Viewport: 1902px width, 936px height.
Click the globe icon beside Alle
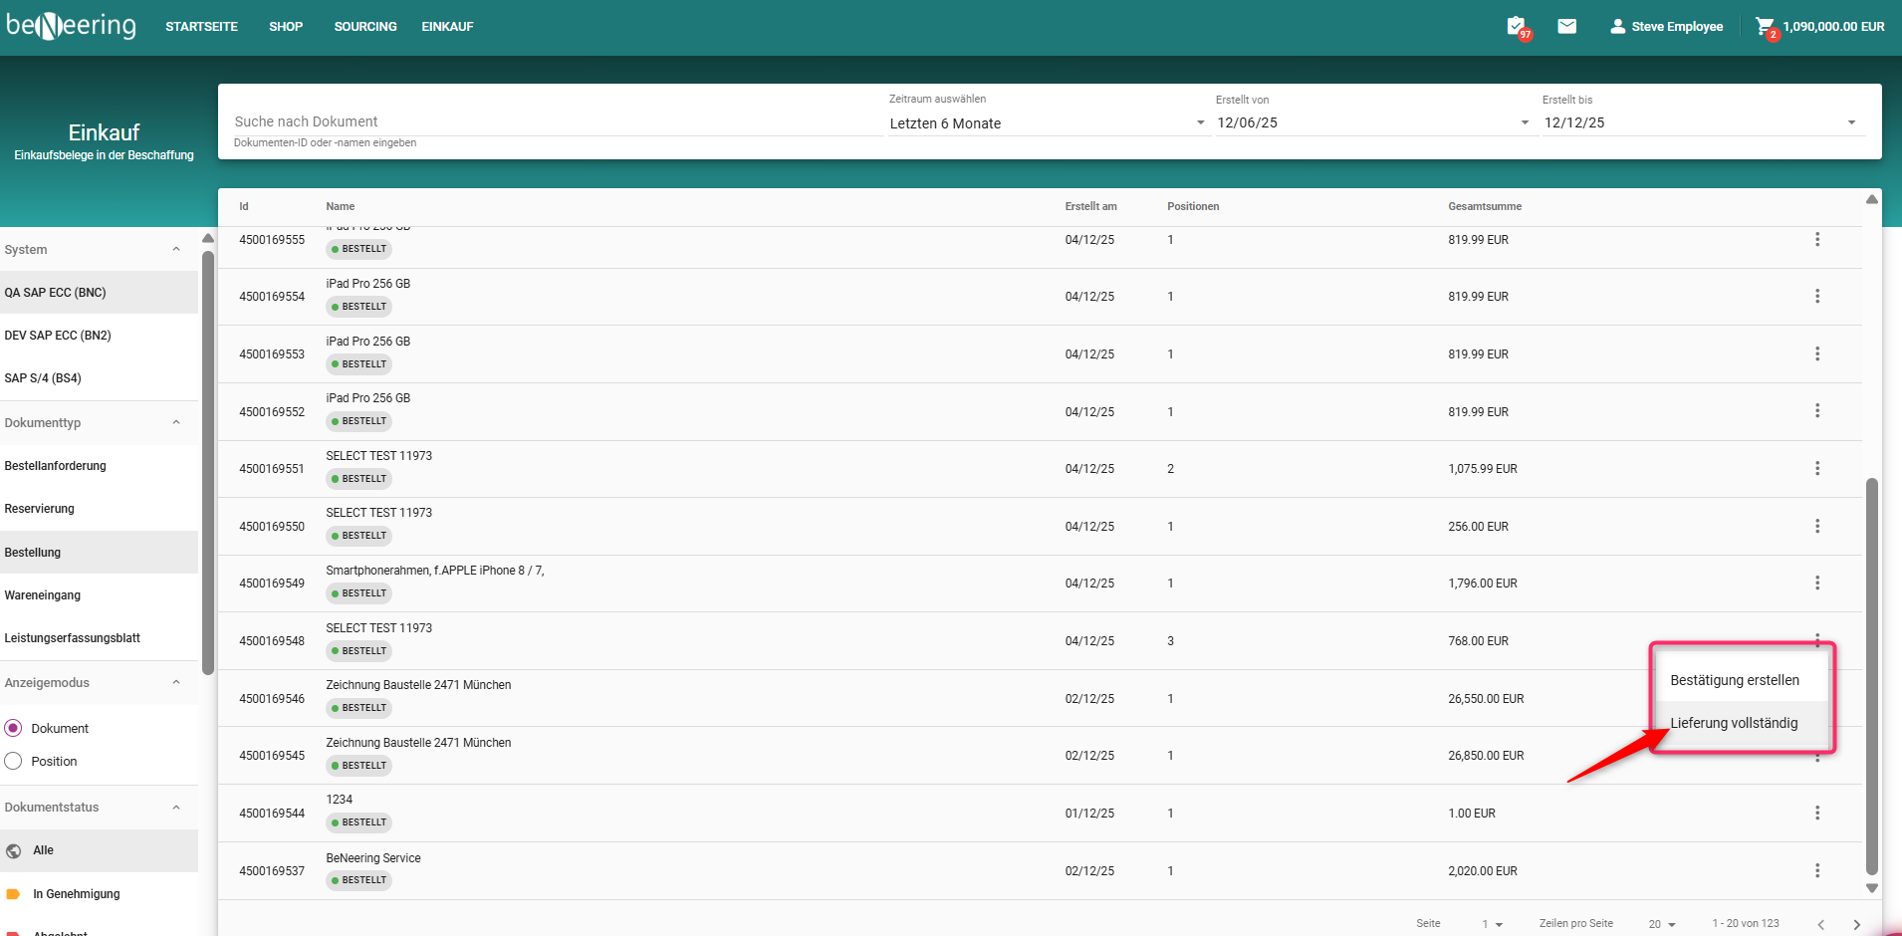13,850
